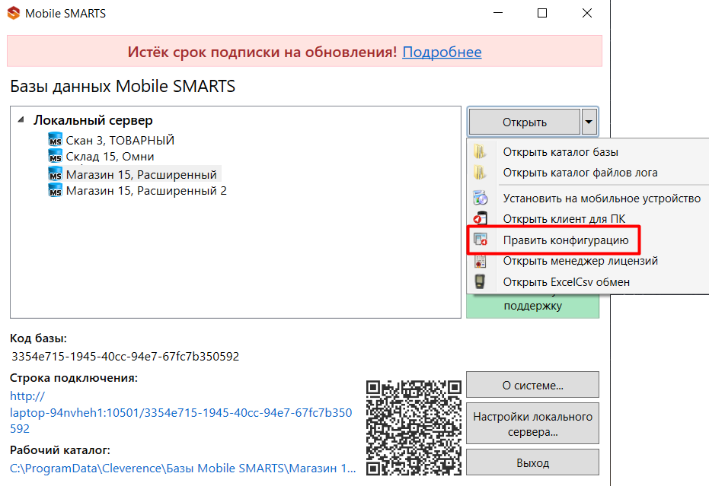Click the Рабочий каталог: label

[60, 449]
